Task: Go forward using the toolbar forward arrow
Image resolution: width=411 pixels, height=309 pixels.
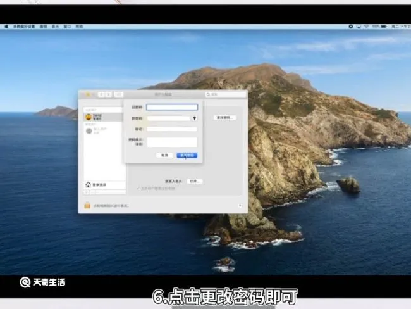Action: coord(109,94)
